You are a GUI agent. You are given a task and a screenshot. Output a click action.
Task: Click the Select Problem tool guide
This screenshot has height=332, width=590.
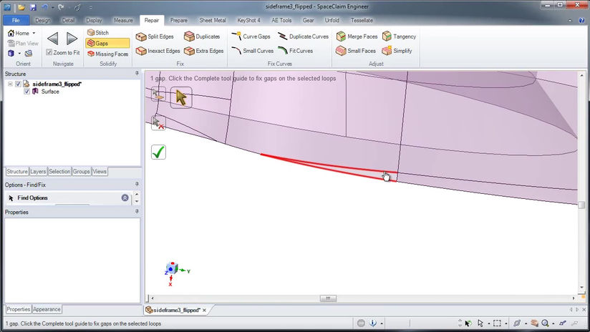pyautogui.click(x=181, y=97)
